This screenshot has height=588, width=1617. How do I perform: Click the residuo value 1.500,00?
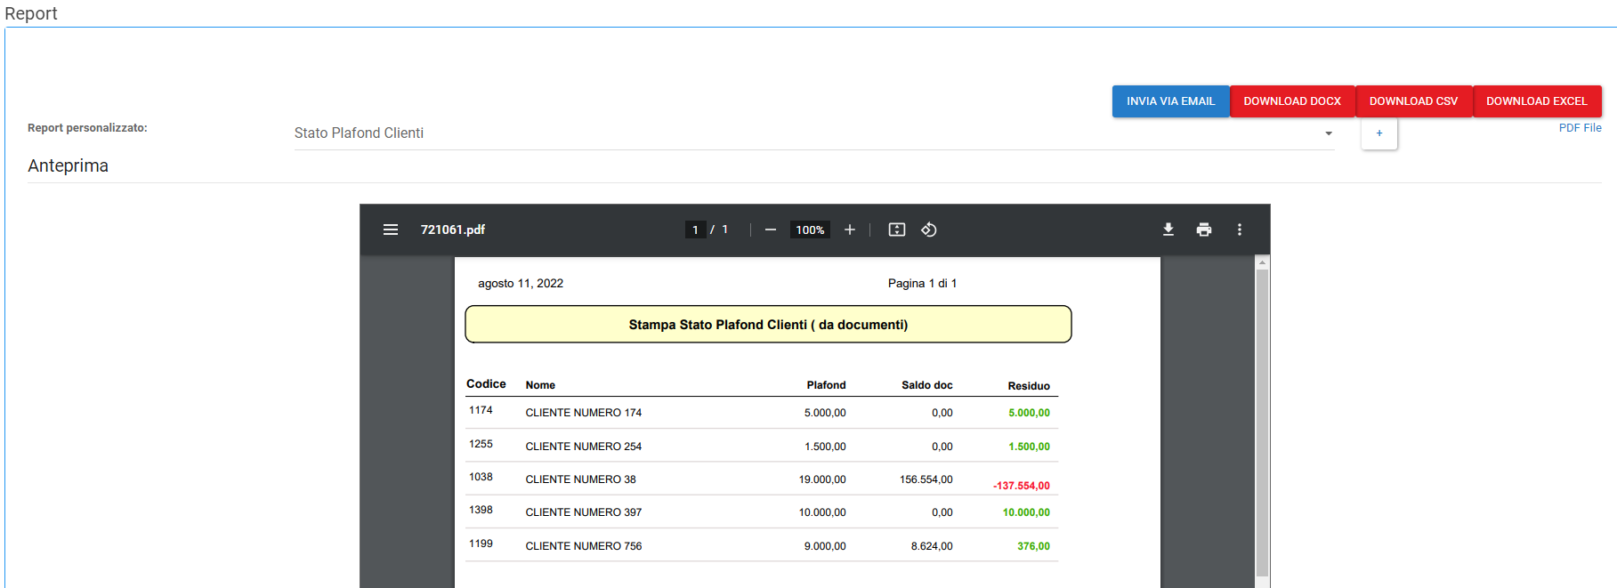pos(1029,447)
